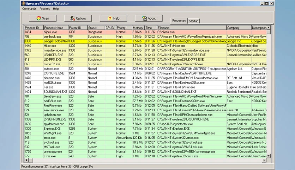Viewport: 295px width, 170px height.
Task: Select the nvsvc32.exe process
Action: click(x=52, y=64)
